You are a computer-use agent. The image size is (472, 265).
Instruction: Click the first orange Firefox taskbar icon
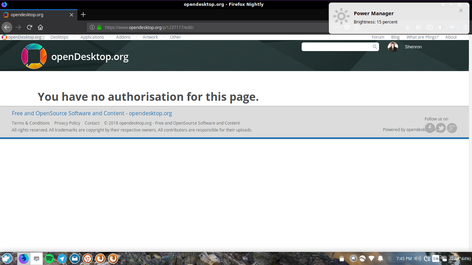pos(101,258)
